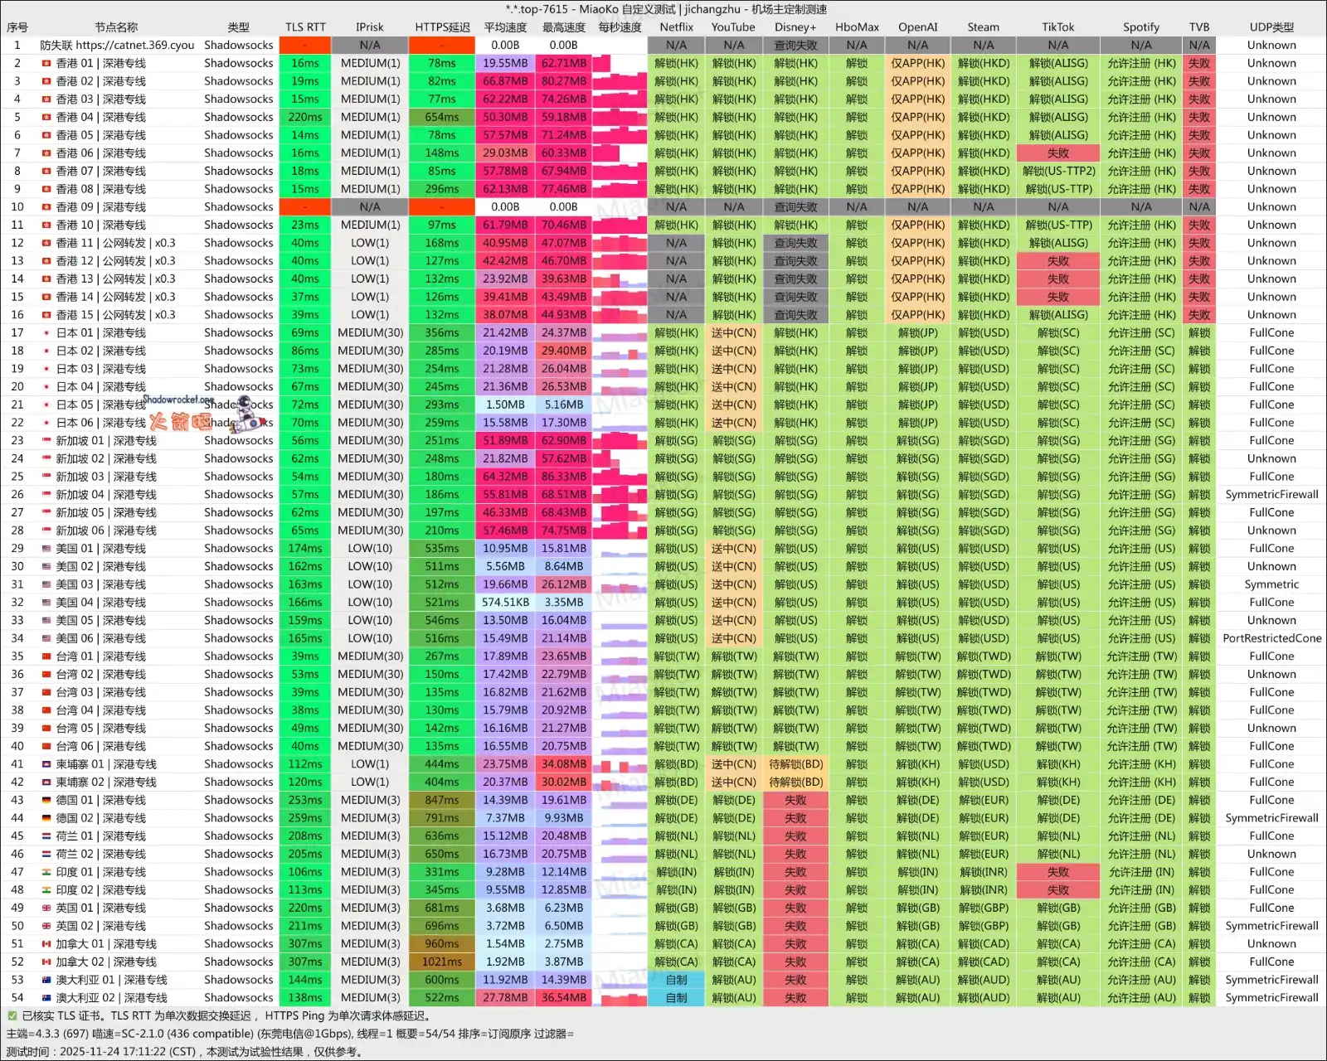Select the Singapore flag next to 新加坡 01
Viewport: 1327px width, 1061px height.
point(46,441)
